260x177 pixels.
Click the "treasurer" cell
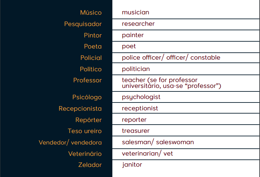(x=136, y=131)
